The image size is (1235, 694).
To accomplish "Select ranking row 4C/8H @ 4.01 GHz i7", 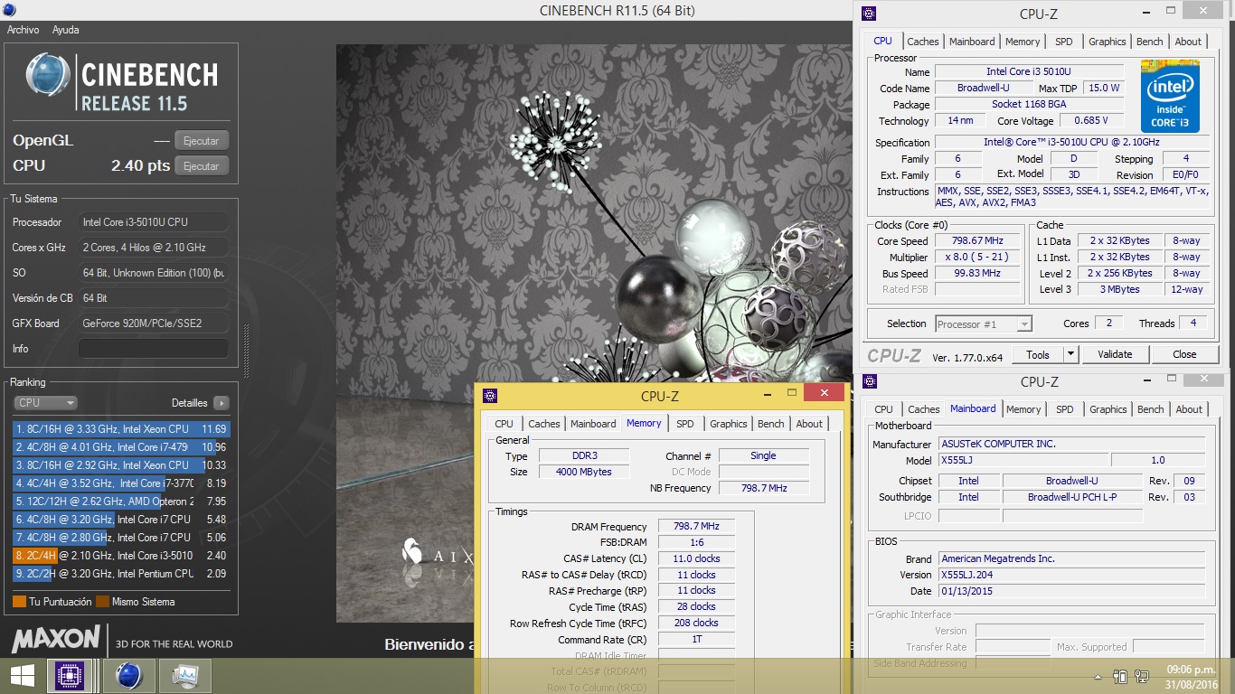I will pos(121,447).
